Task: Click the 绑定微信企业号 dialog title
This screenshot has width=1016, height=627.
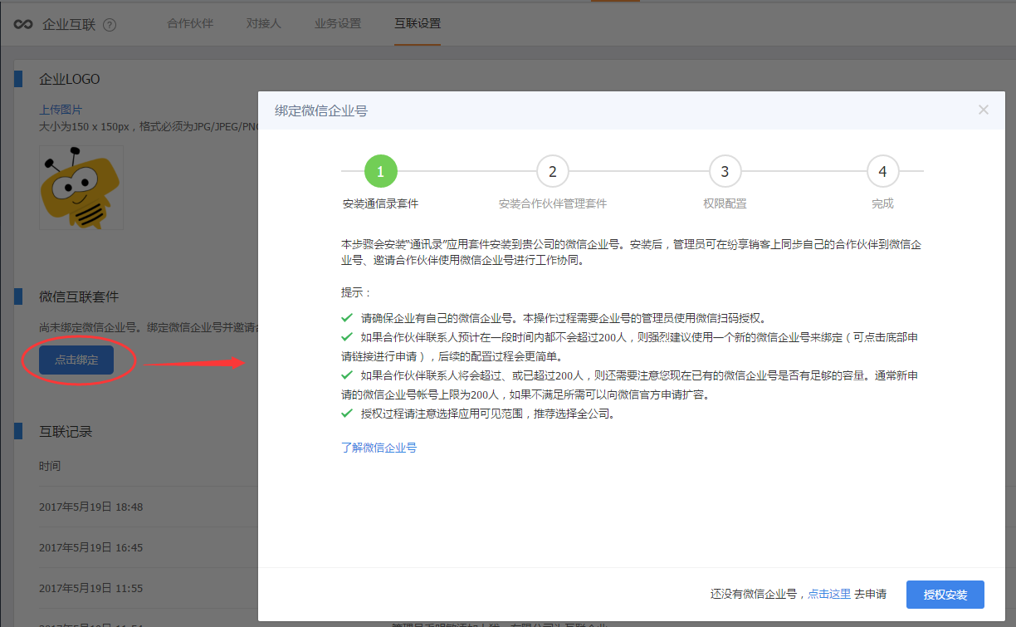Action: [321, 110]
